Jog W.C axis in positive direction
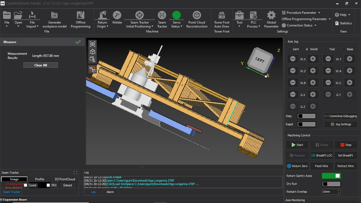The image size is (361, 203). [x=350, y=83]
